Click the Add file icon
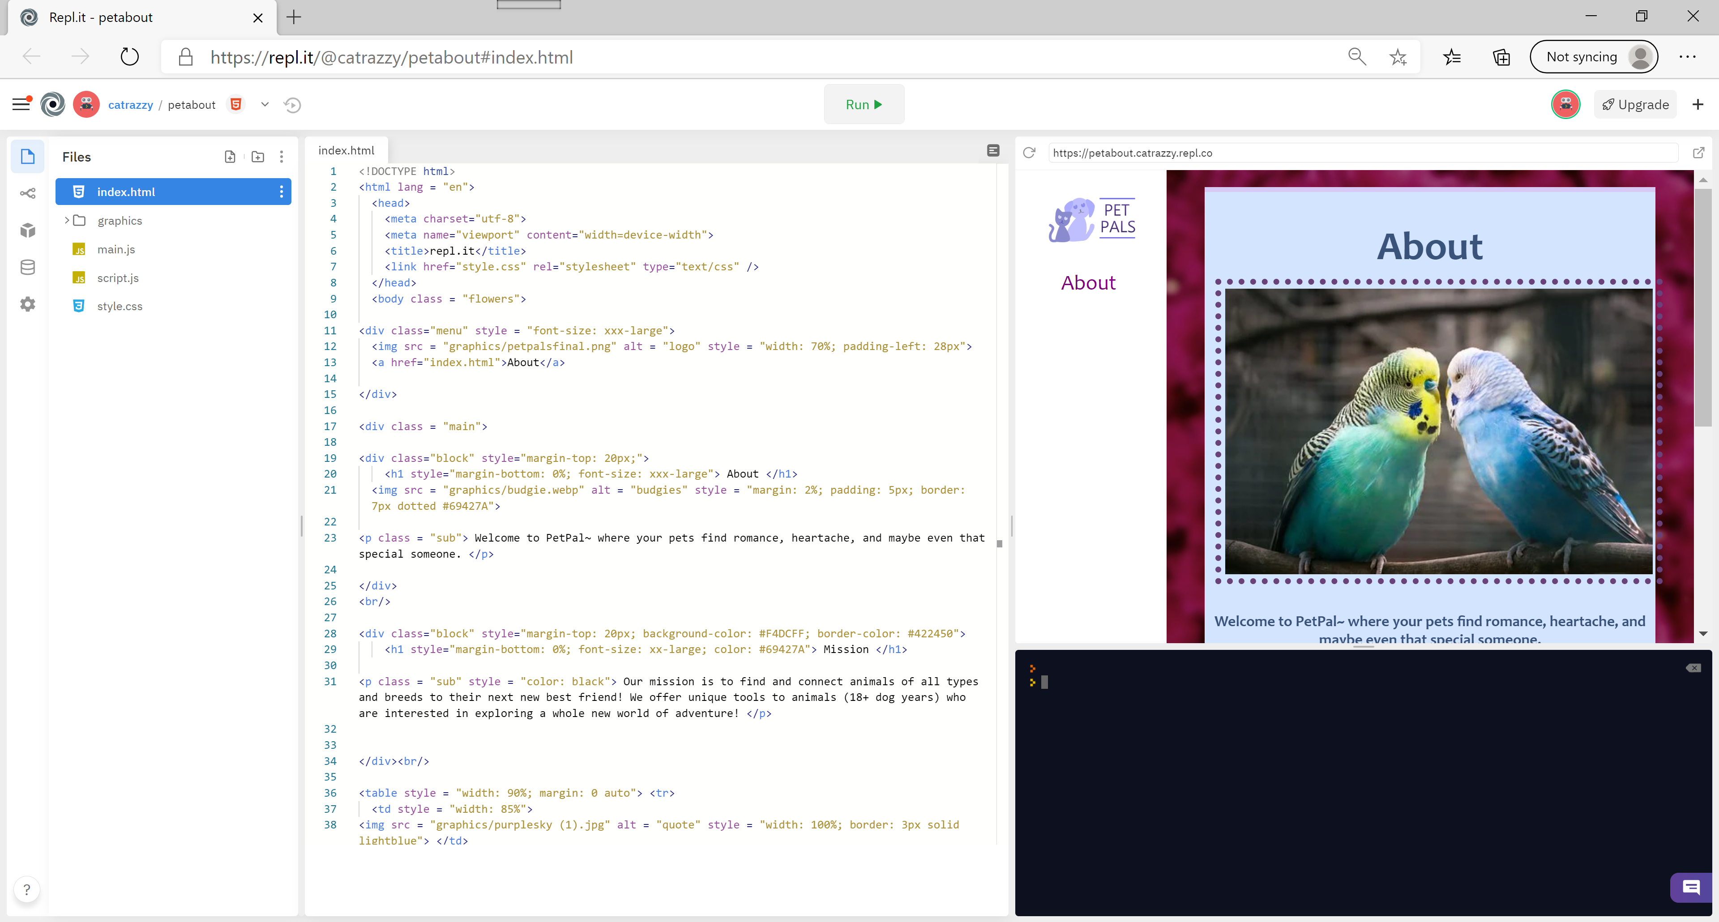 [230, 157]
